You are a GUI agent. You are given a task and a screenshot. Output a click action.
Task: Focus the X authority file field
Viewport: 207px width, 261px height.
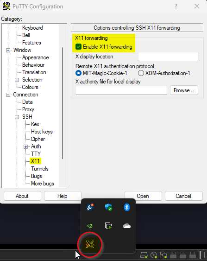121,90
